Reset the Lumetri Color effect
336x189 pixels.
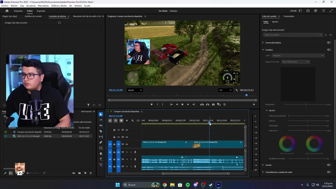click(331, 35)
